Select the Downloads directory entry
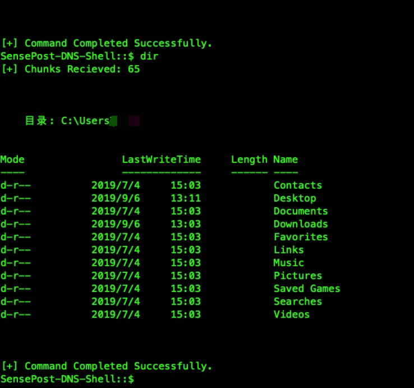This screenshot has width=414, height=388. click(301, 224)
